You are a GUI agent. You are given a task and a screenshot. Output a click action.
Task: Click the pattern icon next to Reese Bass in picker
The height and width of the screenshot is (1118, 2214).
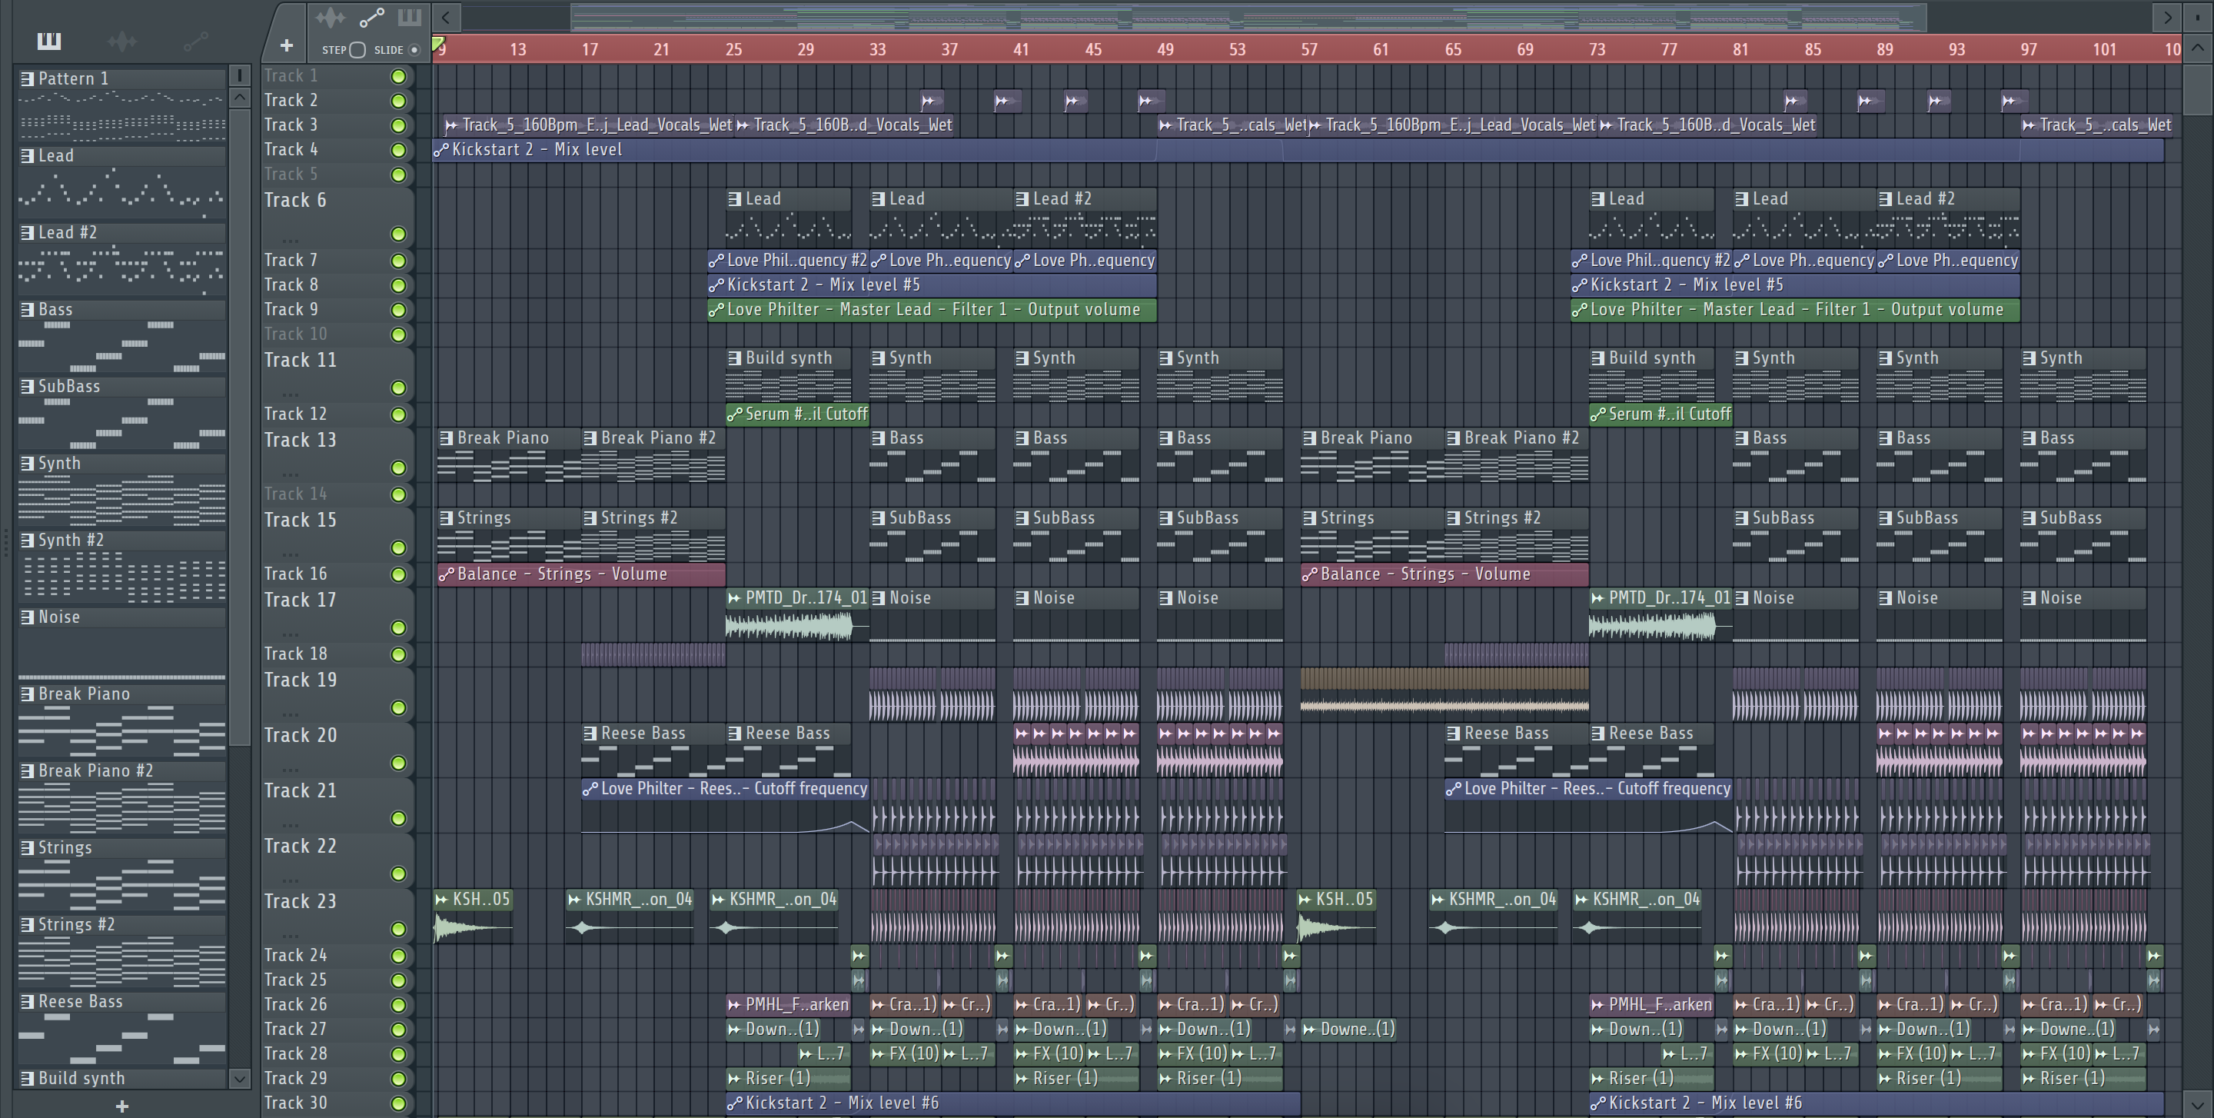click(28, 1001)
